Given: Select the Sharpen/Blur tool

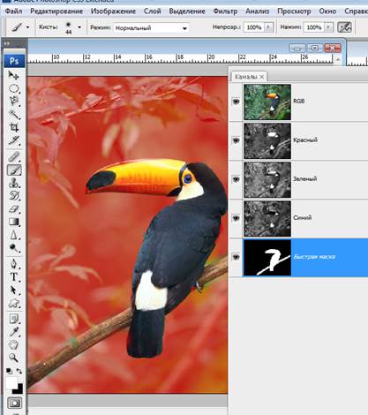Looking at the screenshot, I should [13, 235].
